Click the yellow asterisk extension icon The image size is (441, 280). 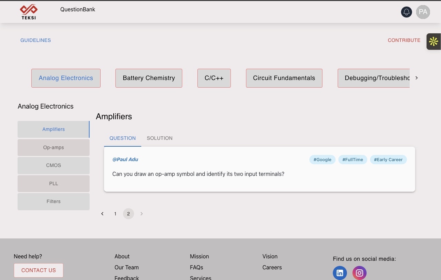[433, 42]
